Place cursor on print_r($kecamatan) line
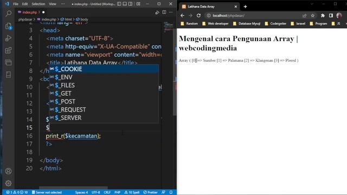 click(73, 136)
